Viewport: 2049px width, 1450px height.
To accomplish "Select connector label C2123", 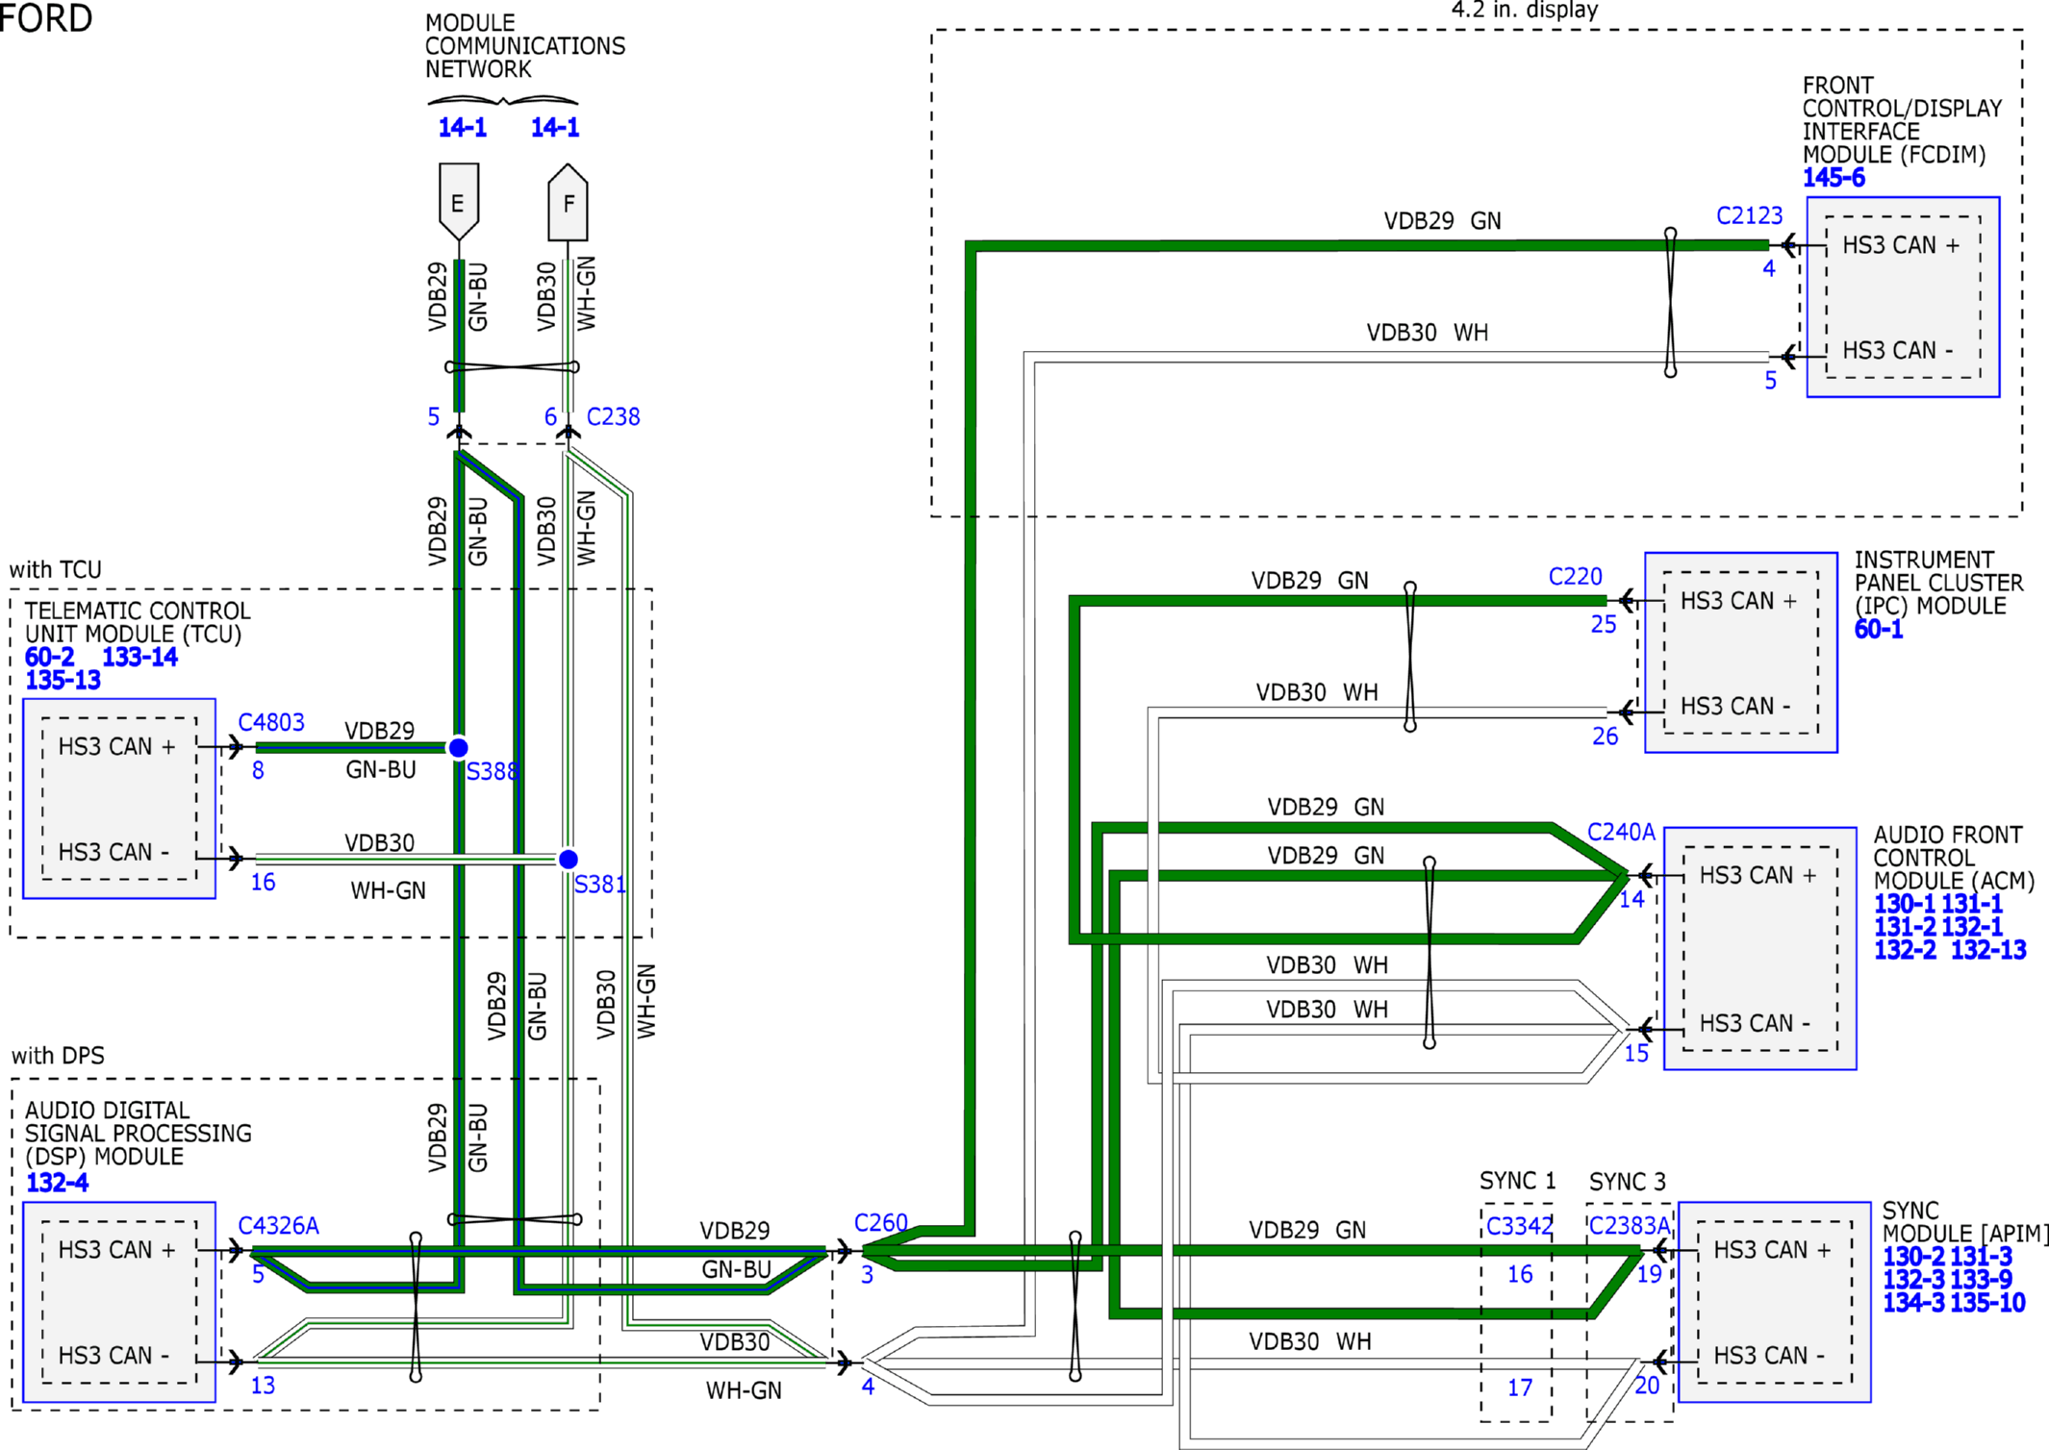I will click(x=1749, y=216).
